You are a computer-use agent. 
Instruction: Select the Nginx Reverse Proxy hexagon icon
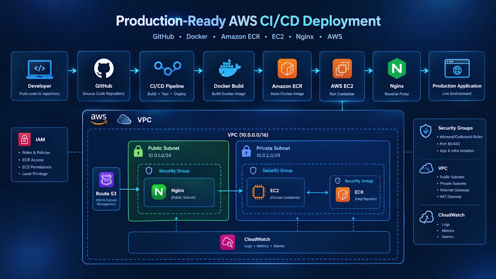[x=397, y=69]
